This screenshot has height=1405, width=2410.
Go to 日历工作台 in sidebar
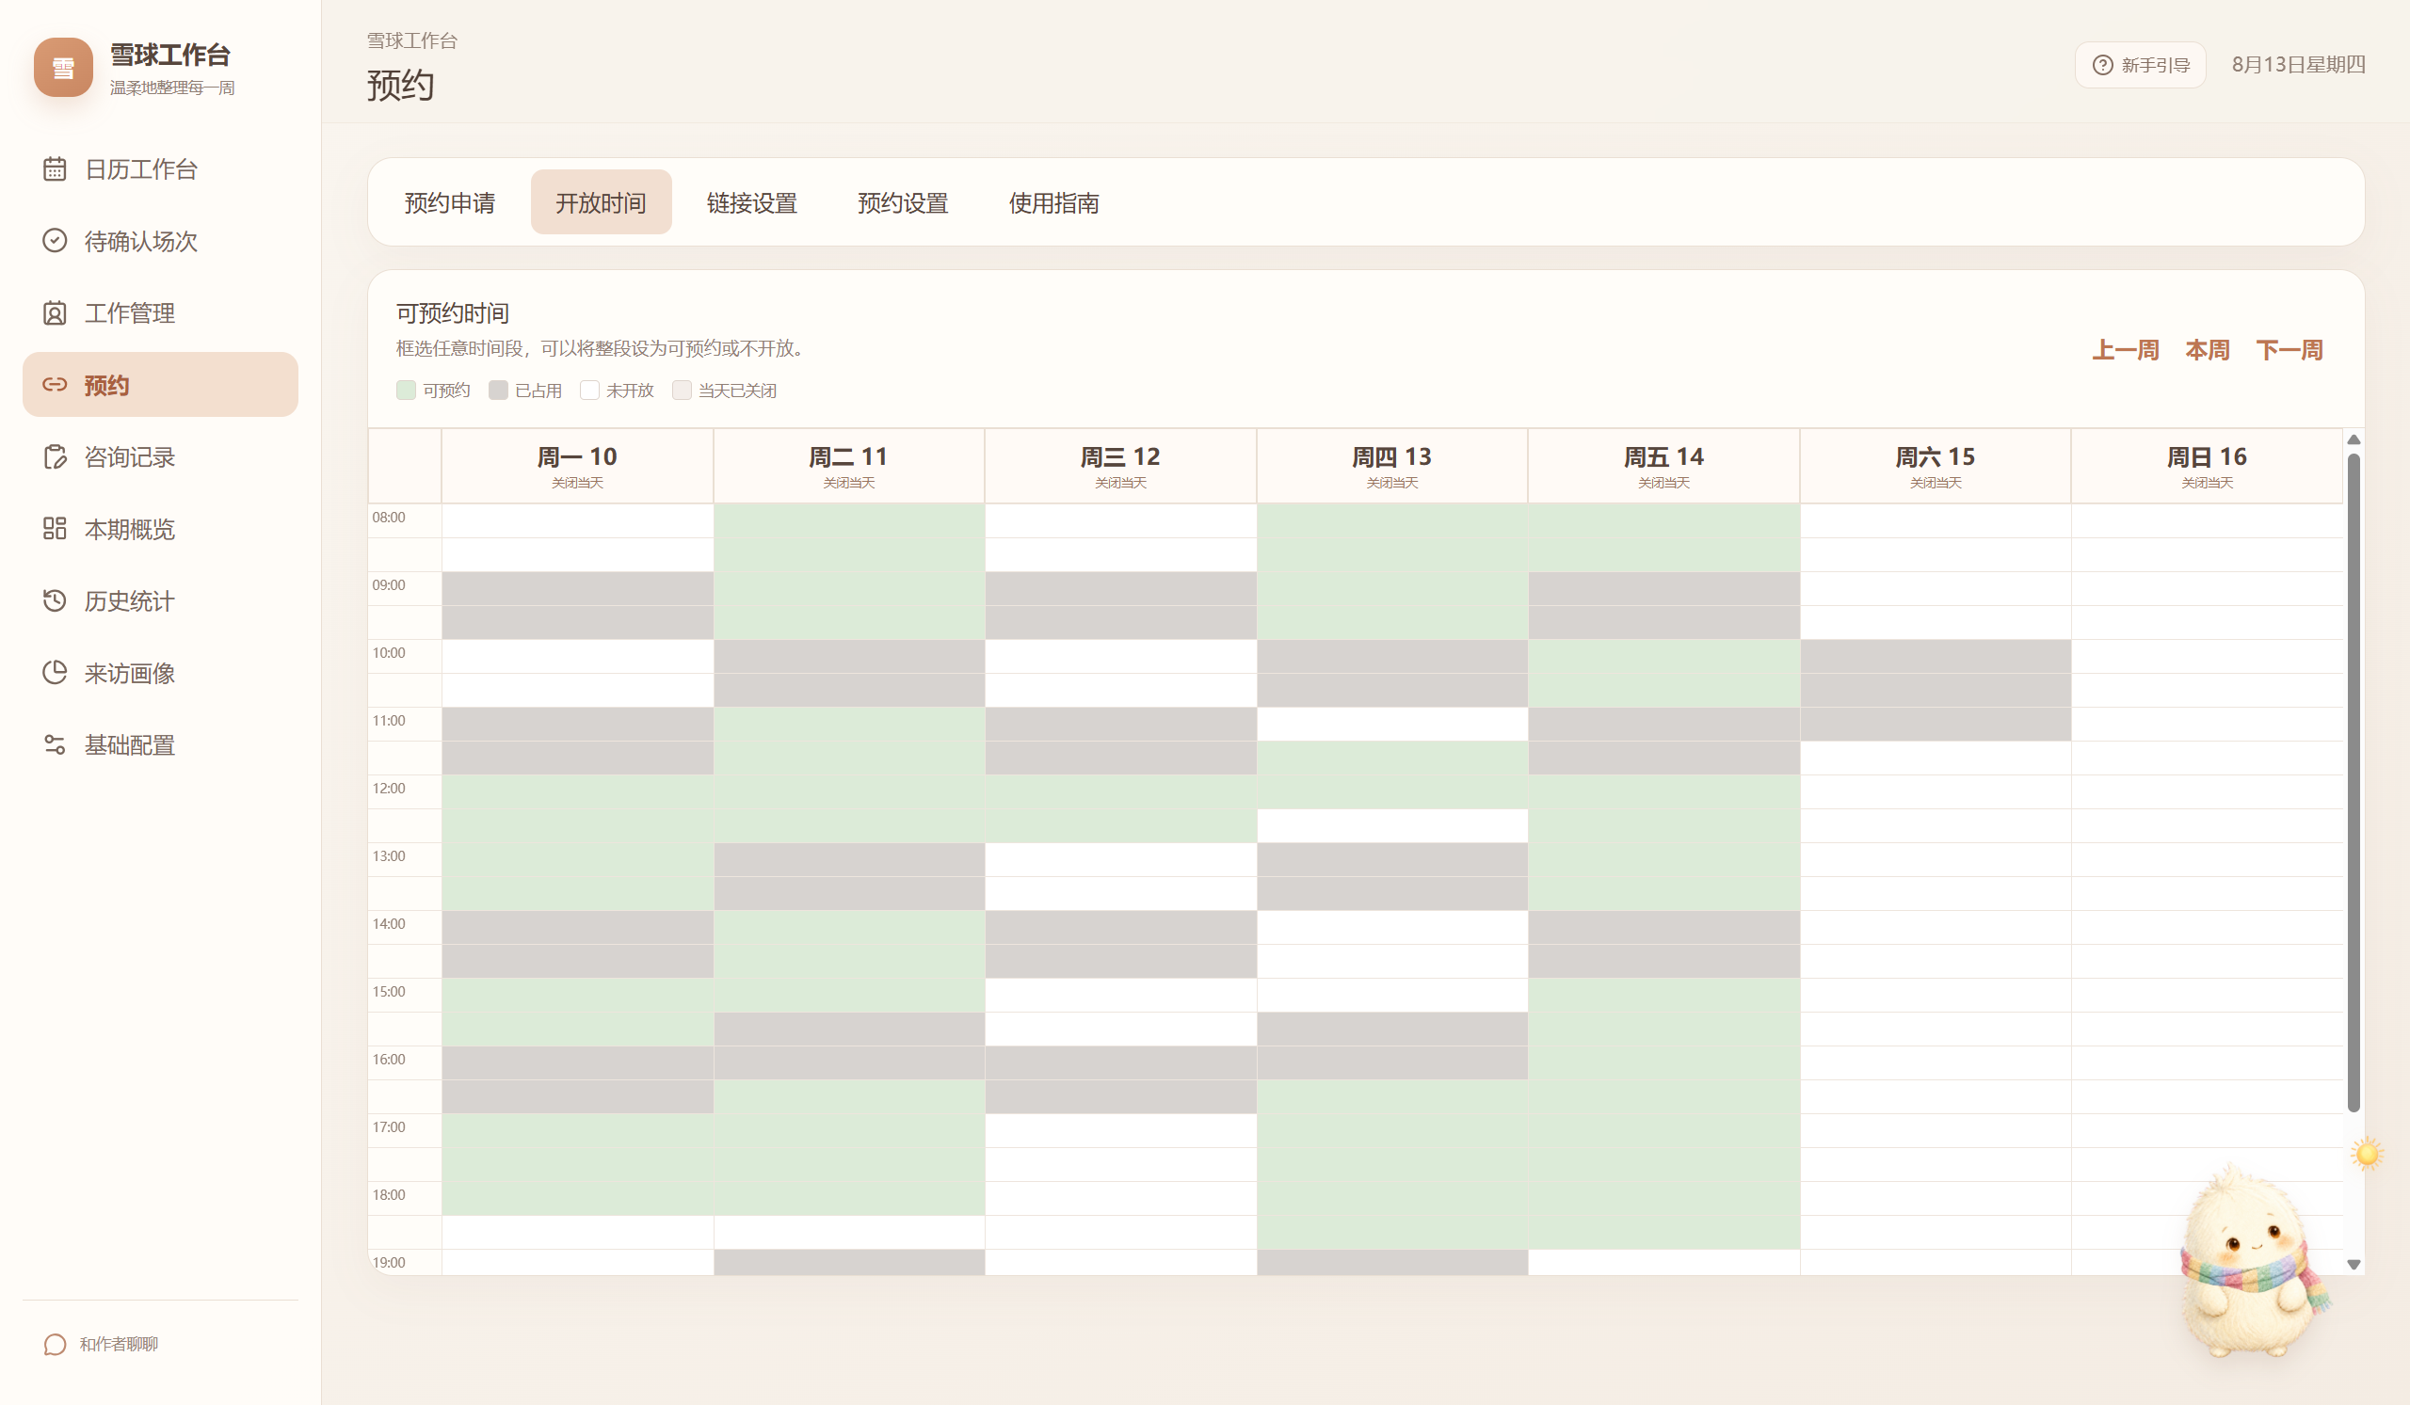tap(161, 169)
